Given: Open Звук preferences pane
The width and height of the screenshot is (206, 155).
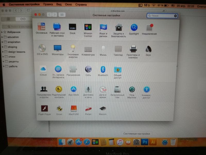Looking at the screenshot, I should tap(148, 51).
